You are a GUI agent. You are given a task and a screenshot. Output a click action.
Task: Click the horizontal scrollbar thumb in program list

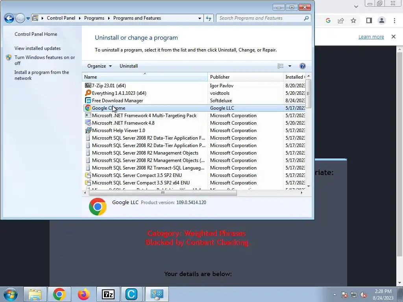[163, 193]
